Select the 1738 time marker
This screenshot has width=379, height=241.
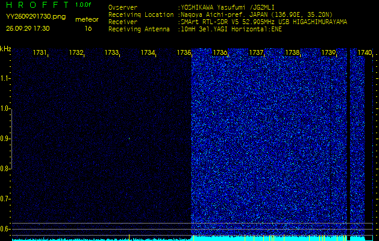[x=292, y=52]
